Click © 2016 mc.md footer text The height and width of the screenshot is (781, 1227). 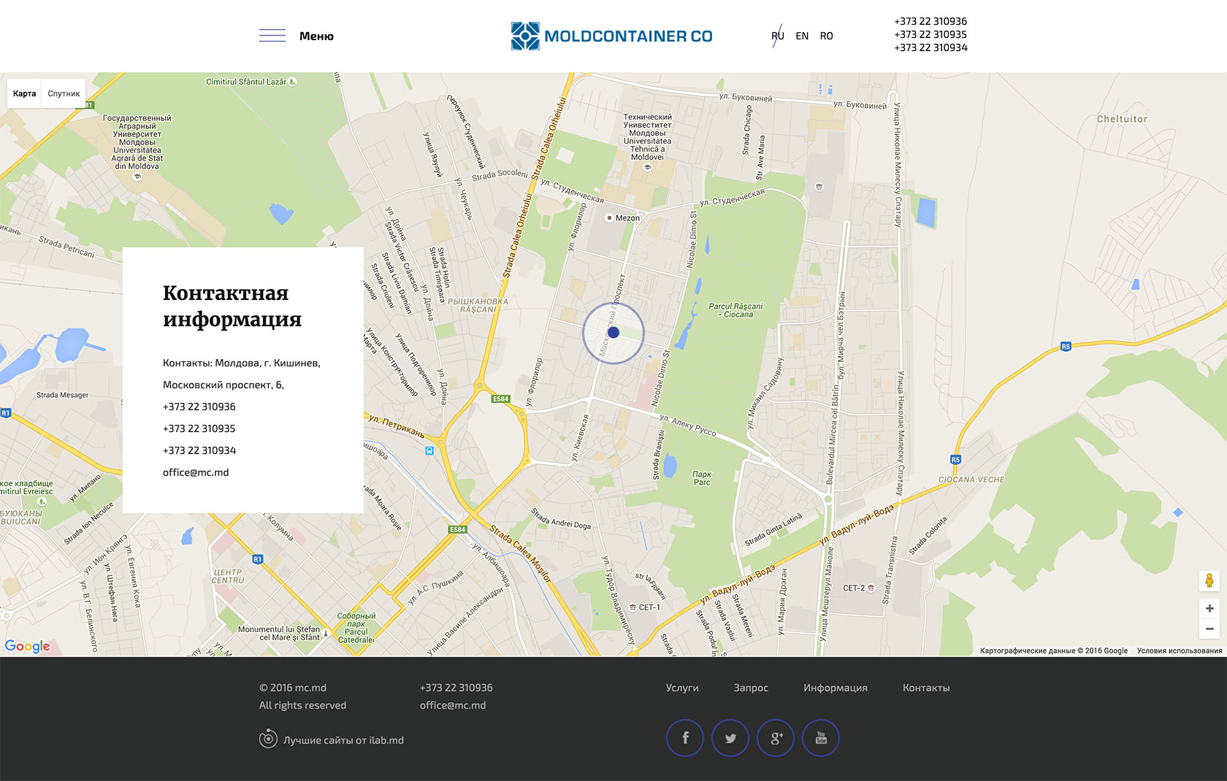[x=293, y=688]
